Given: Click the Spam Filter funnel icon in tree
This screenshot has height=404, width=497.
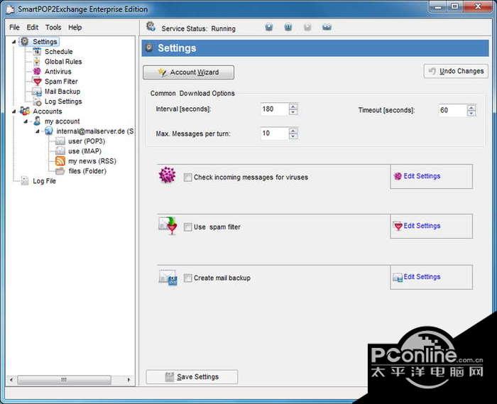Looking at the screenshot, I should [x=37, y=82].
